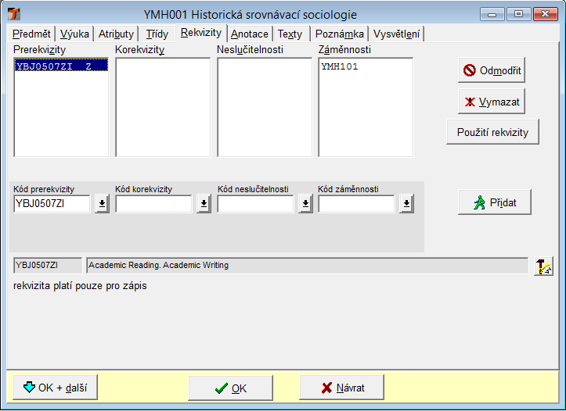
Task: Expand the Kód korekvizity dropdown list
Action: pyautogui.click(x=203, y=204)
